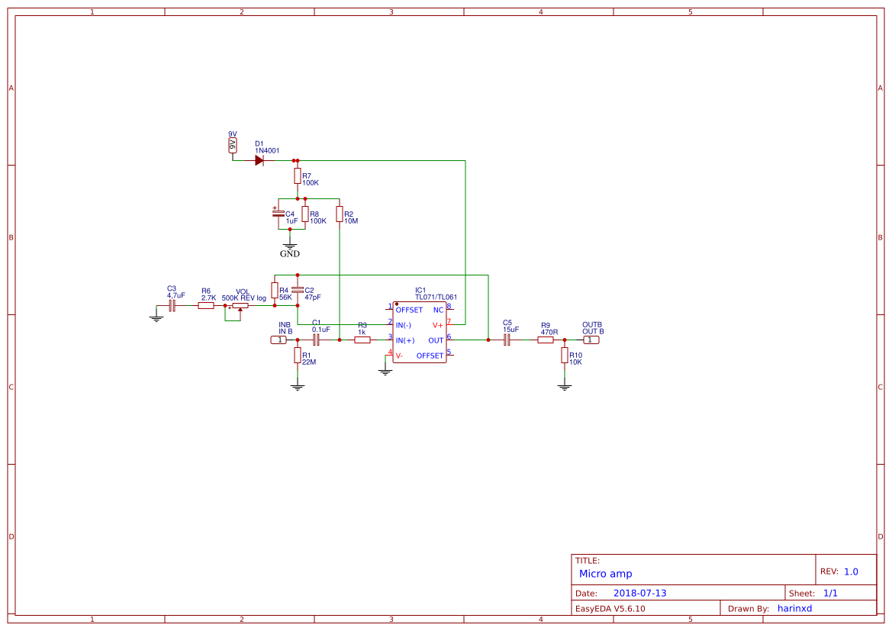The image size is (892, 631).
Task: Select the VOL 500K potentiometer symbol
Action: point(239,306)
